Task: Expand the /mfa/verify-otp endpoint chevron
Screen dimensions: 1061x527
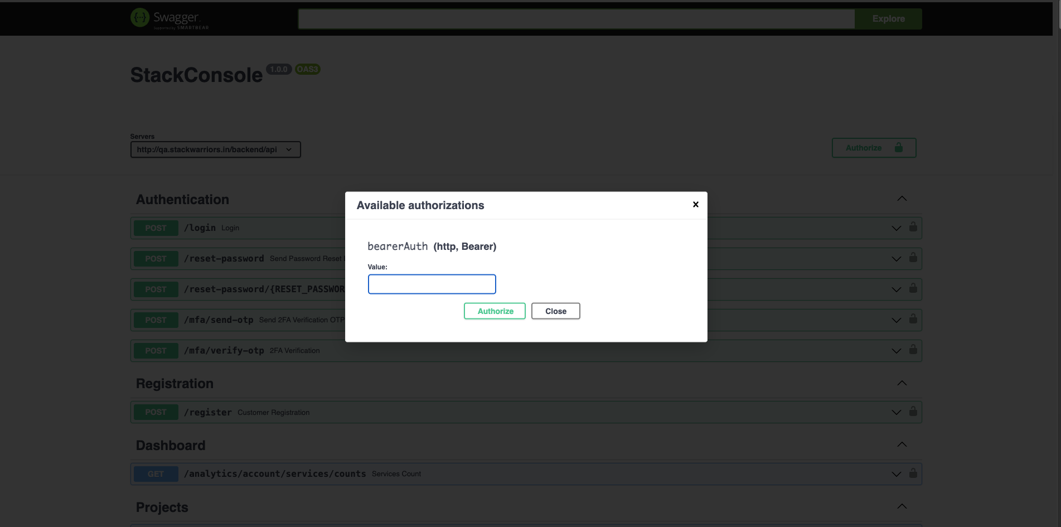Action: pyautogui.click(x=896, y=351)
